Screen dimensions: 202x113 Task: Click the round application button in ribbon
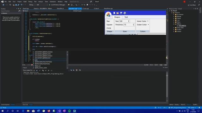pos(108,15)
